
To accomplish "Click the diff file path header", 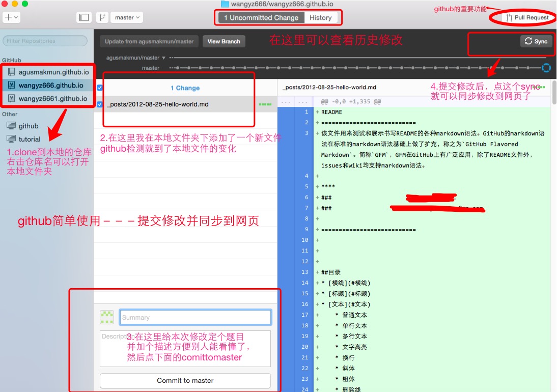I will point(330,88).
